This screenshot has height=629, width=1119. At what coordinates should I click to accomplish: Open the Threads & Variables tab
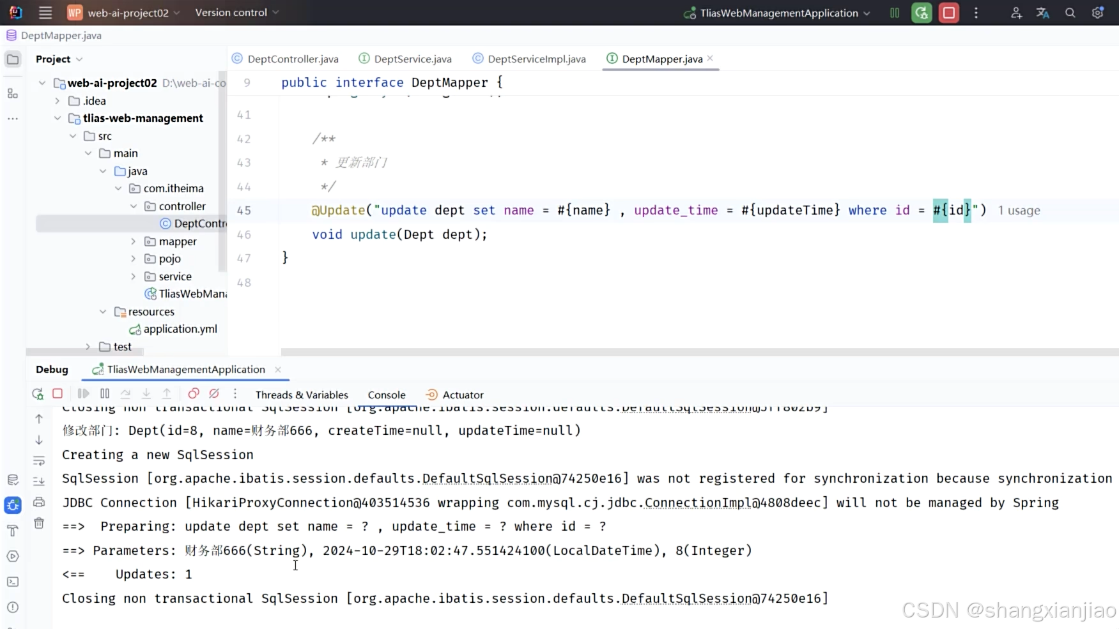pos(302,395)
